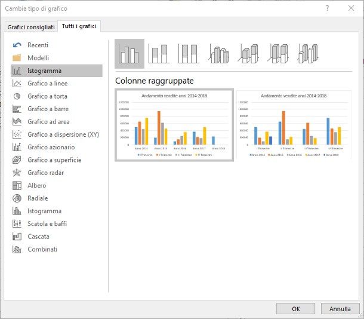The width and height of the screenshot is (364, 319).
Task: Pick Grafico a dispersione (XY) label
Action: 63,134
